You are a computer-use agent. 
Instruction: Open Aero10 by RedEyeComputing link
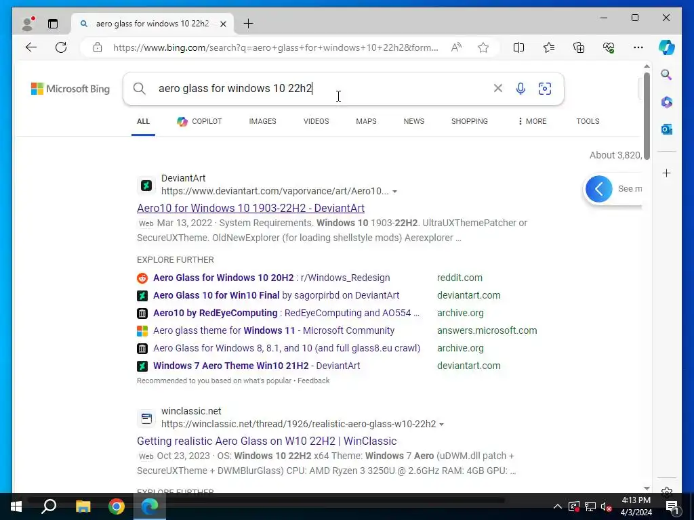click(x=286, y=313)
